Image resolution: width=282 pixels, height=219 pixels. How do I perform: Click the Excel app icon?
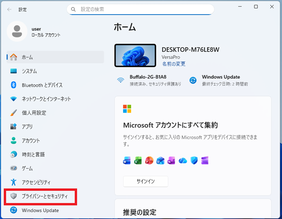point(138,160)
